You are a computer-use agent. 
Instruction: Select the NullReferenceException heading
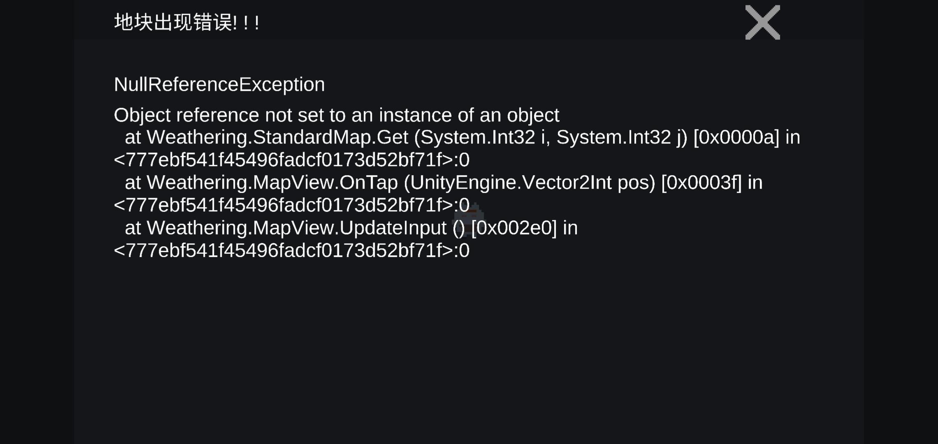tap(219, 84)
